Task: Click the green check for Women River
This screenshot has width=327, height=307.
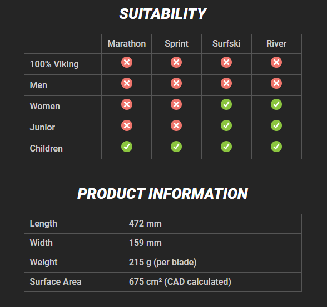Action: point(276,104)
